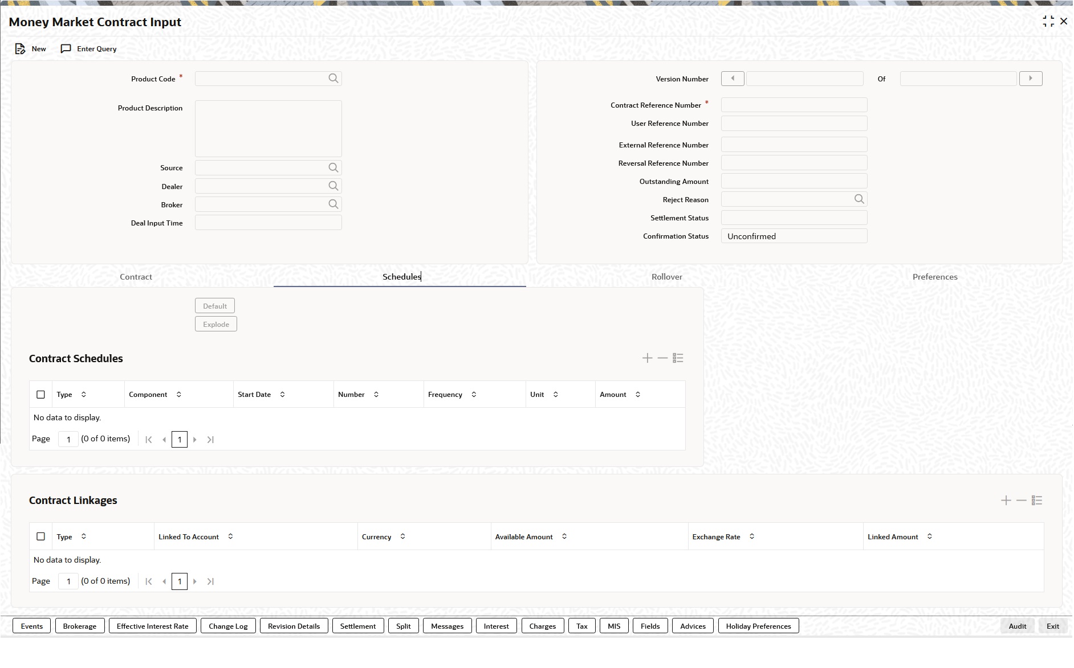Image resolution: width=1074 pixels, height=668 pixels.
Task: Switch to the Contract tab
Action: click(136, 277)
